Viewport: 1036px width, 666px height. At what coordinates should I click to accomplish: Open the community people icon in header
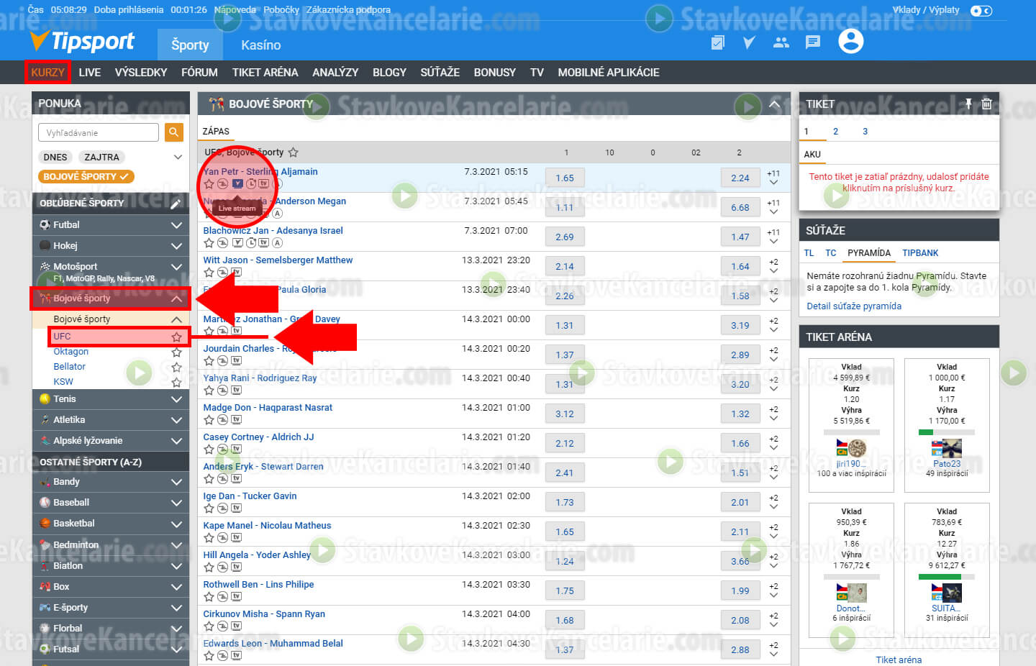tap(781, 42)
